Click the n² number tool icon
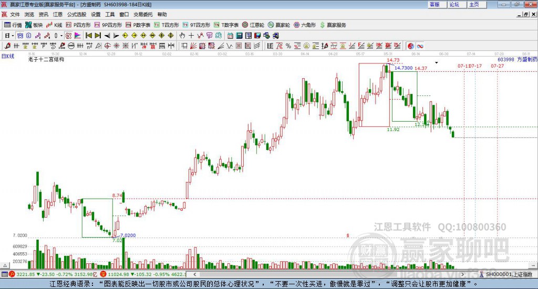Viewport: 538px width, 289px height. pyautogui.click(x=89, y=46)
